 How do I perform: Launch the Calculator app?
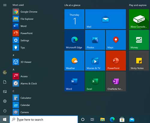pyautogui.click(x=22, y=98)
